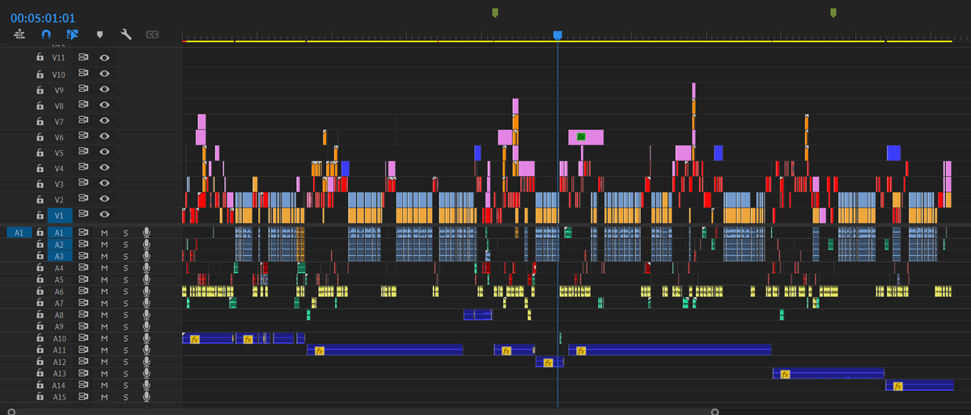Hide track V5 with eye icon
971x415 pixels.
pos(104,153)
